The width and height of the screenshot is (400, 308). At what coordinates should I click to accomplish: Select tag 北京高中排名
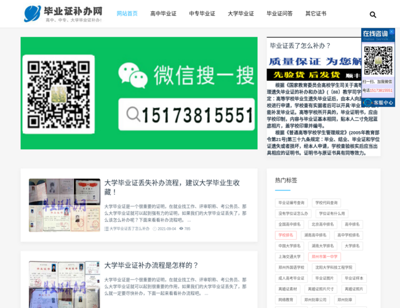pyautogui.click(x=322, y=224)
